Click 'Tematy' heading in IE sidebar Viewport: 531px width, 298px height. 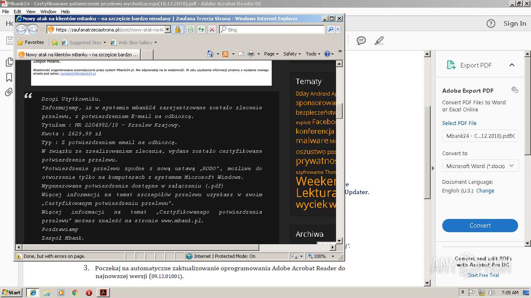coord(309,82)
